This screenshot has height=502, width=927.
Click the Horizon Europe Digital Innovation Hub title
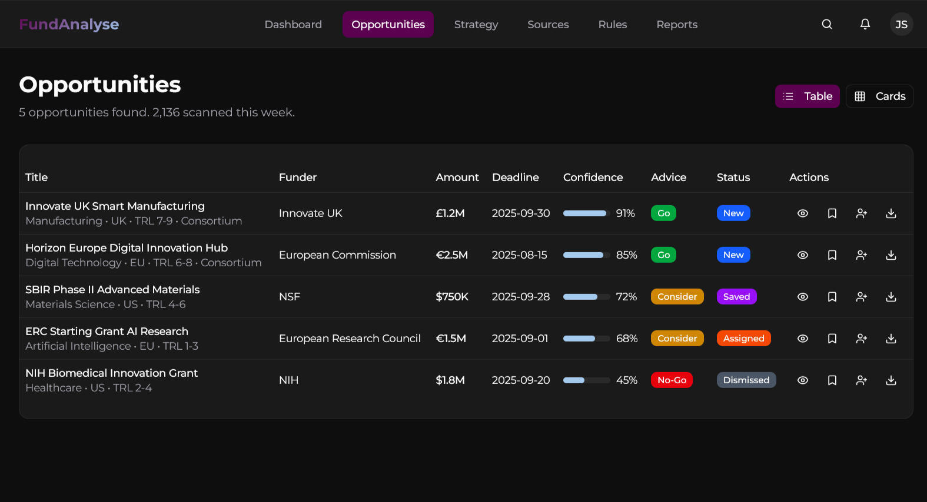pyautogui.click(x=127, y=248)
